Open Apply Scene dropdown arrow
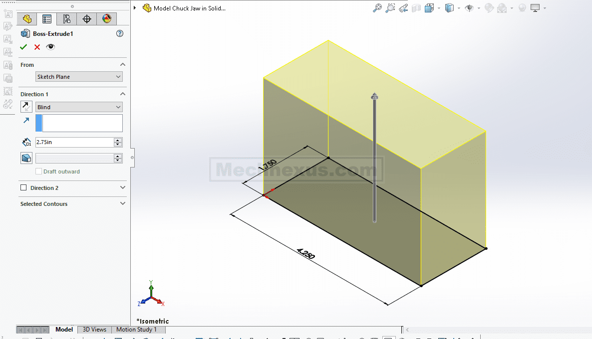The width and height of the screenshot is (592, 339). 512,8
